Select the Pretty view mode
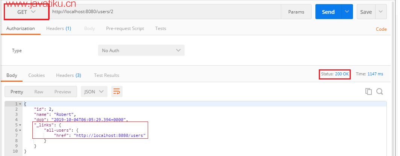The width and height of the screenshot is (400, 156). [x=17, y=91]
